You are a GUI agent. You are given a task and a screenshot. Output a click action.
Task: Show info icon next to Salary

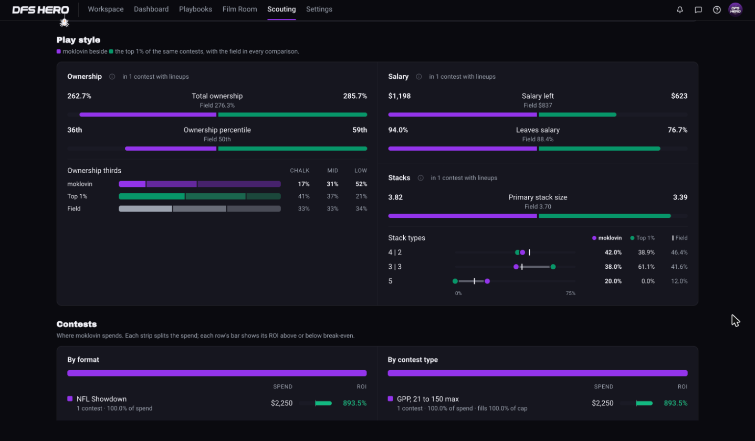click(418, 77)
